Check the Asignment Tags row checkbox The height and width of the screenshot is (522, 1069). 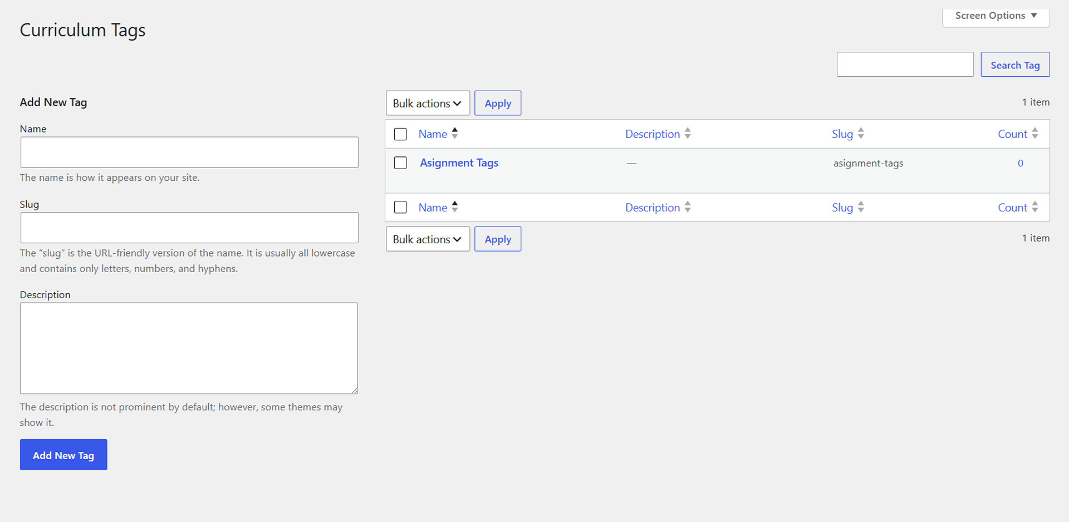(x=400, y=163)
